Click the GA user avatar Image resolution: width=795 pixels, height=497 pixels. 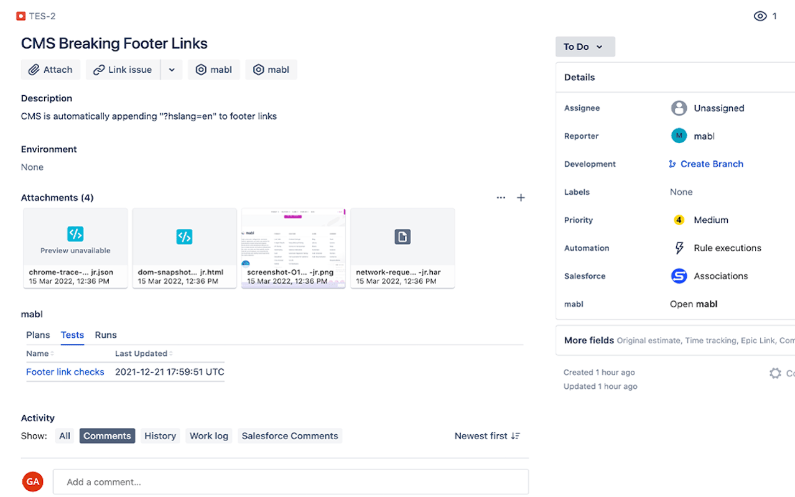click(33, 481)
